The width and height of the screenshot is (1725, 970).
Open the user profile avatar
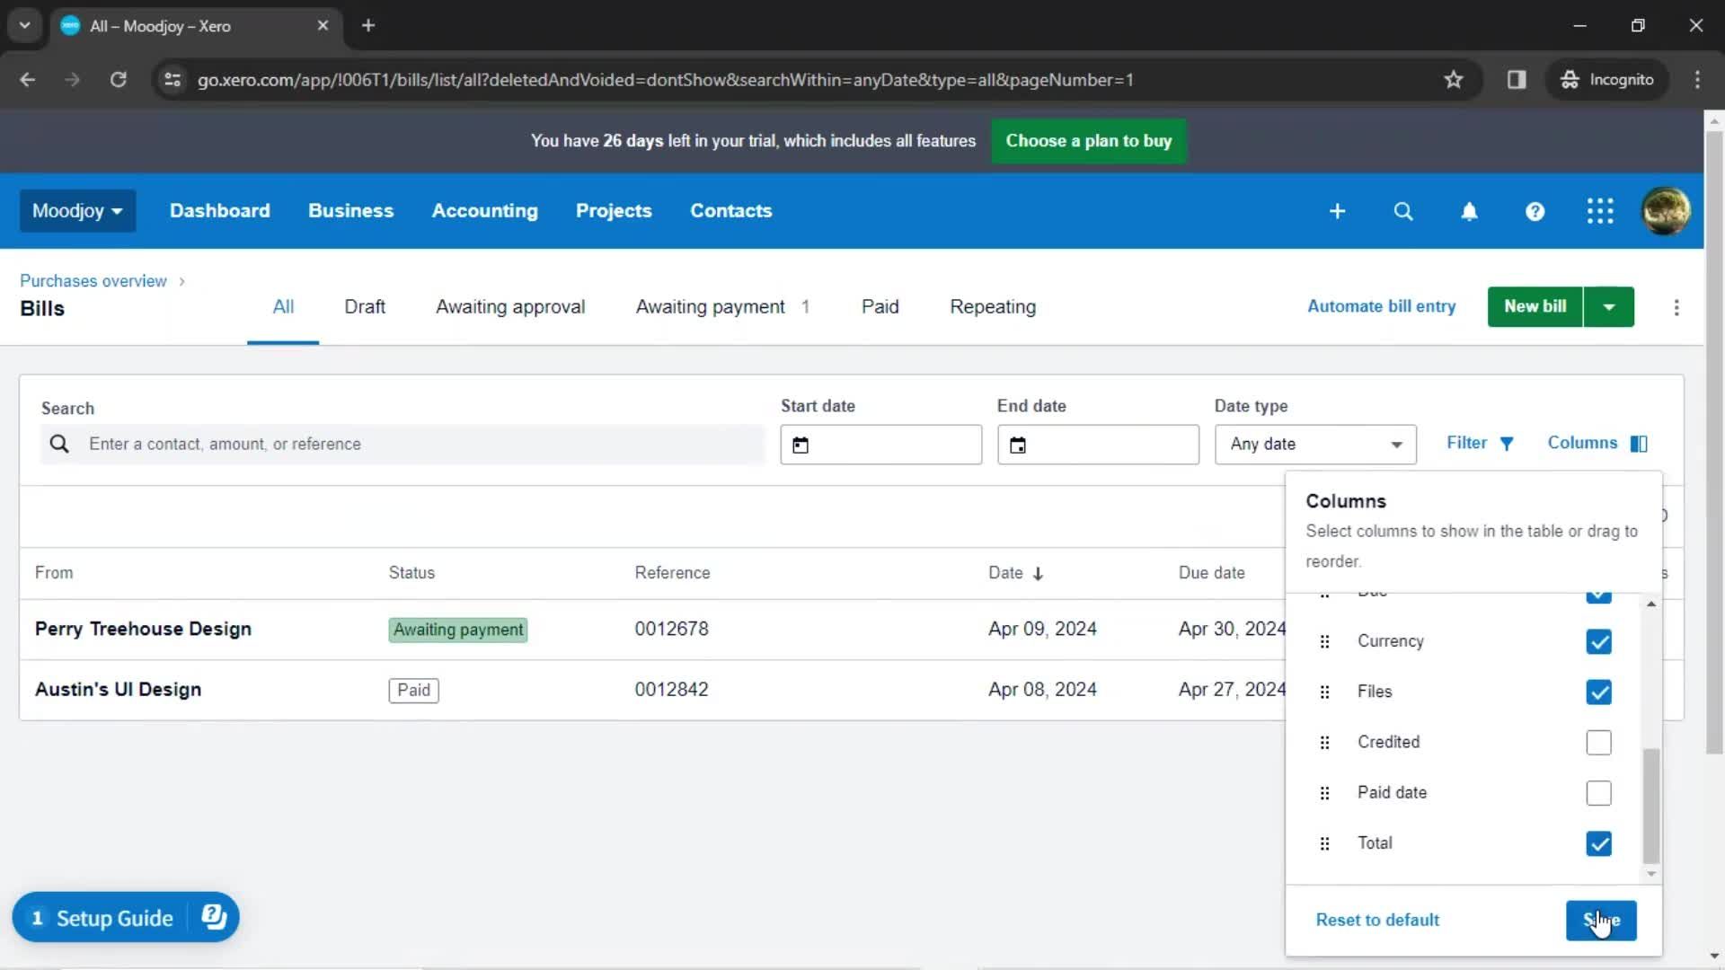coord(1666,211)
